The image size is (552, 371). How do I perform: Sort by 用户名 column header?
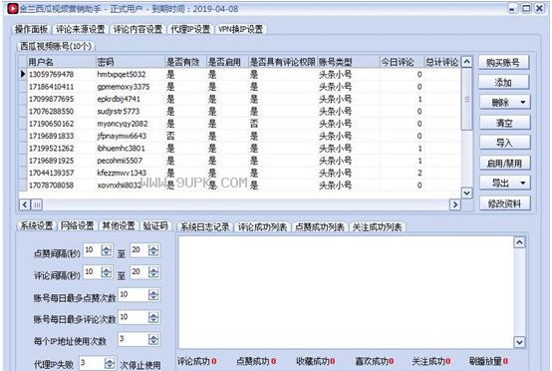pyautogui.click(x=61, y=62)
